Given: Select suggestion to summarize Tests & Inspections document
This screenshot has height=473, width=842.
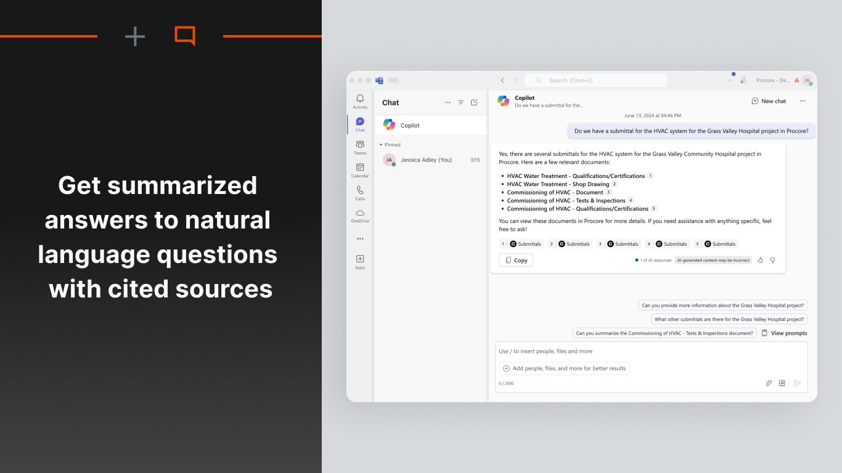Looking at the screenshot, I should [x=665, y=333].
